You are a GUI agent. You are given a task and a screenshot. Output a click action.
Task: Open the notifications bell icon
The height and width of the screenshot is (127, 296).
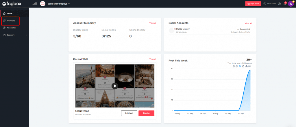pyautogui.click(x=284, y=4)
